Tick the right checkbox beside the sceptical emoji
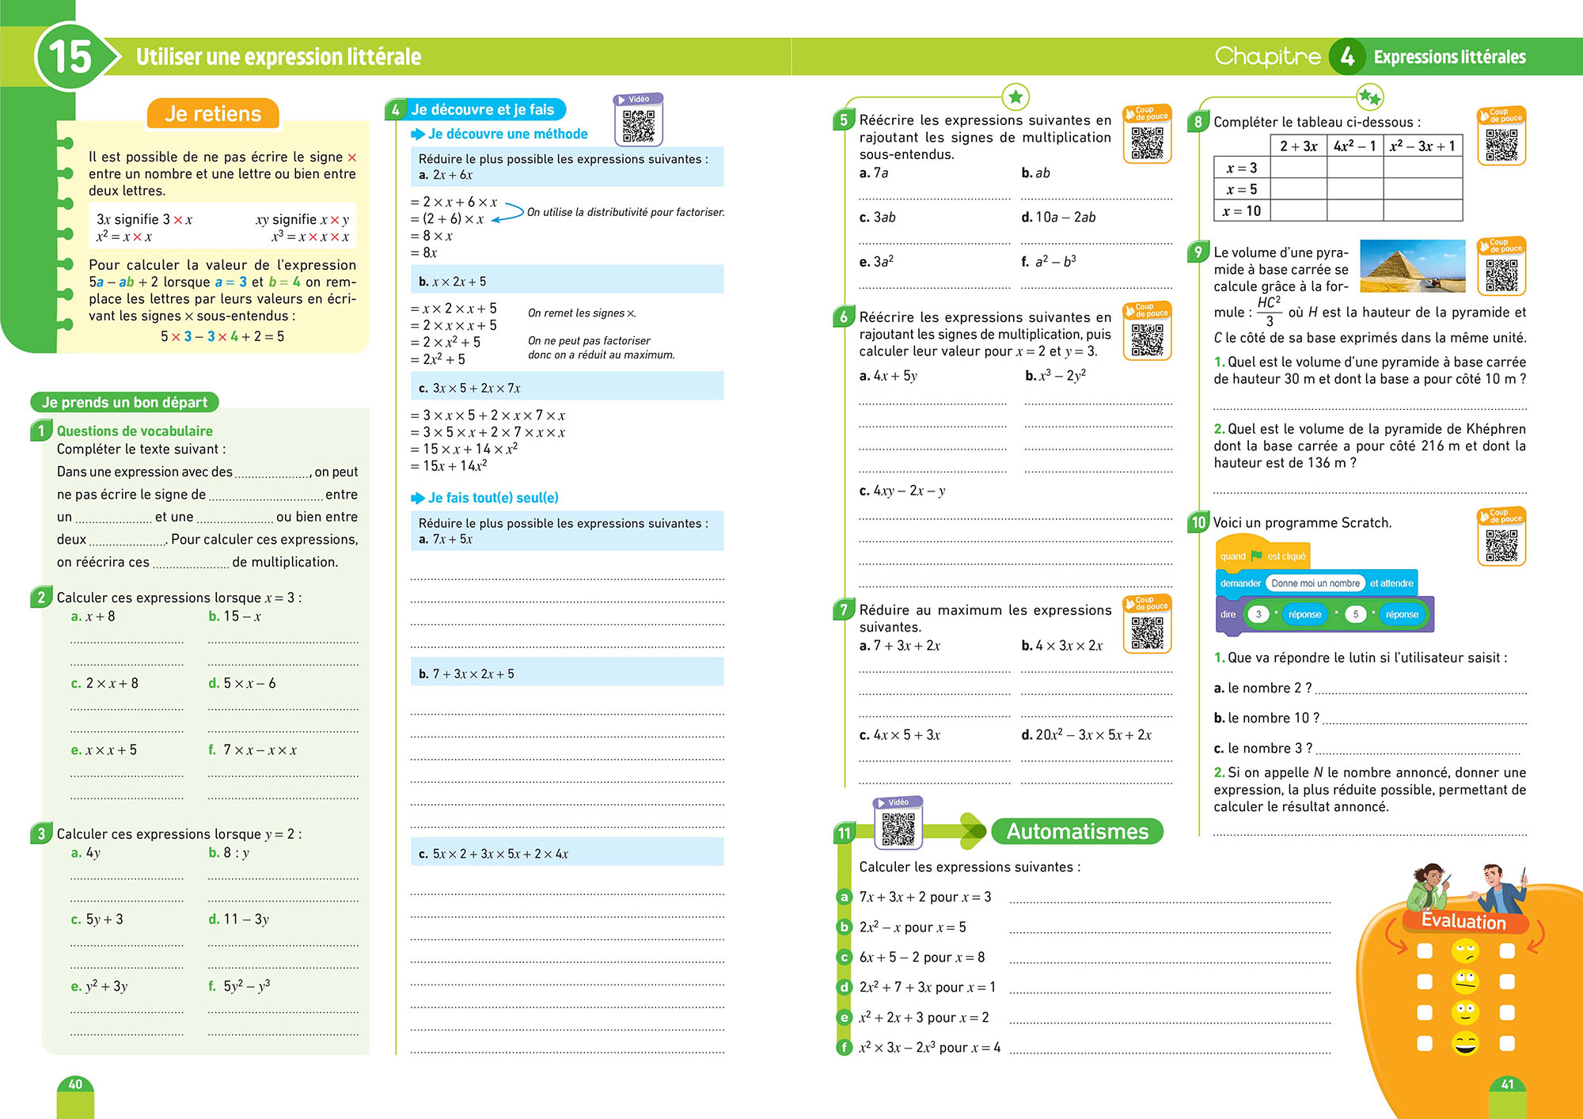1583x1119 pixels. [1507, 950]
